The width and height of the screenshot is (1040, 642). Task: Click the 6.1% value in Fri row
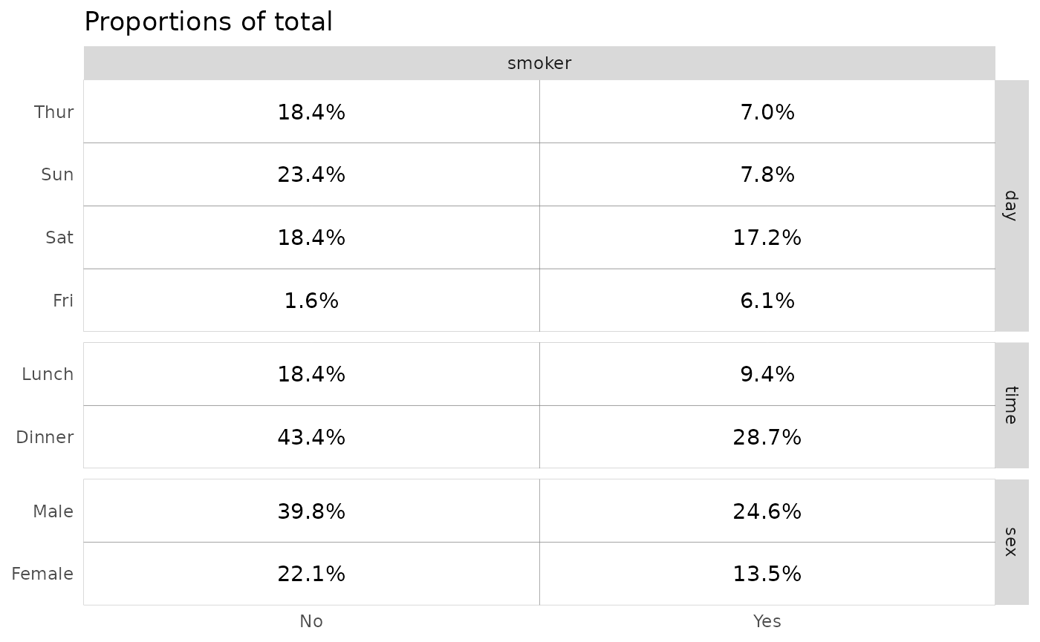tap(767, 301)
